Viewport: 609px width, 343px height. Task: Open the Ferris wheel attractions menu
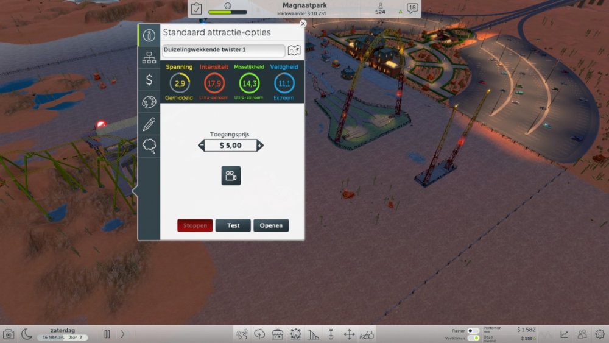[x=295, y=334]
